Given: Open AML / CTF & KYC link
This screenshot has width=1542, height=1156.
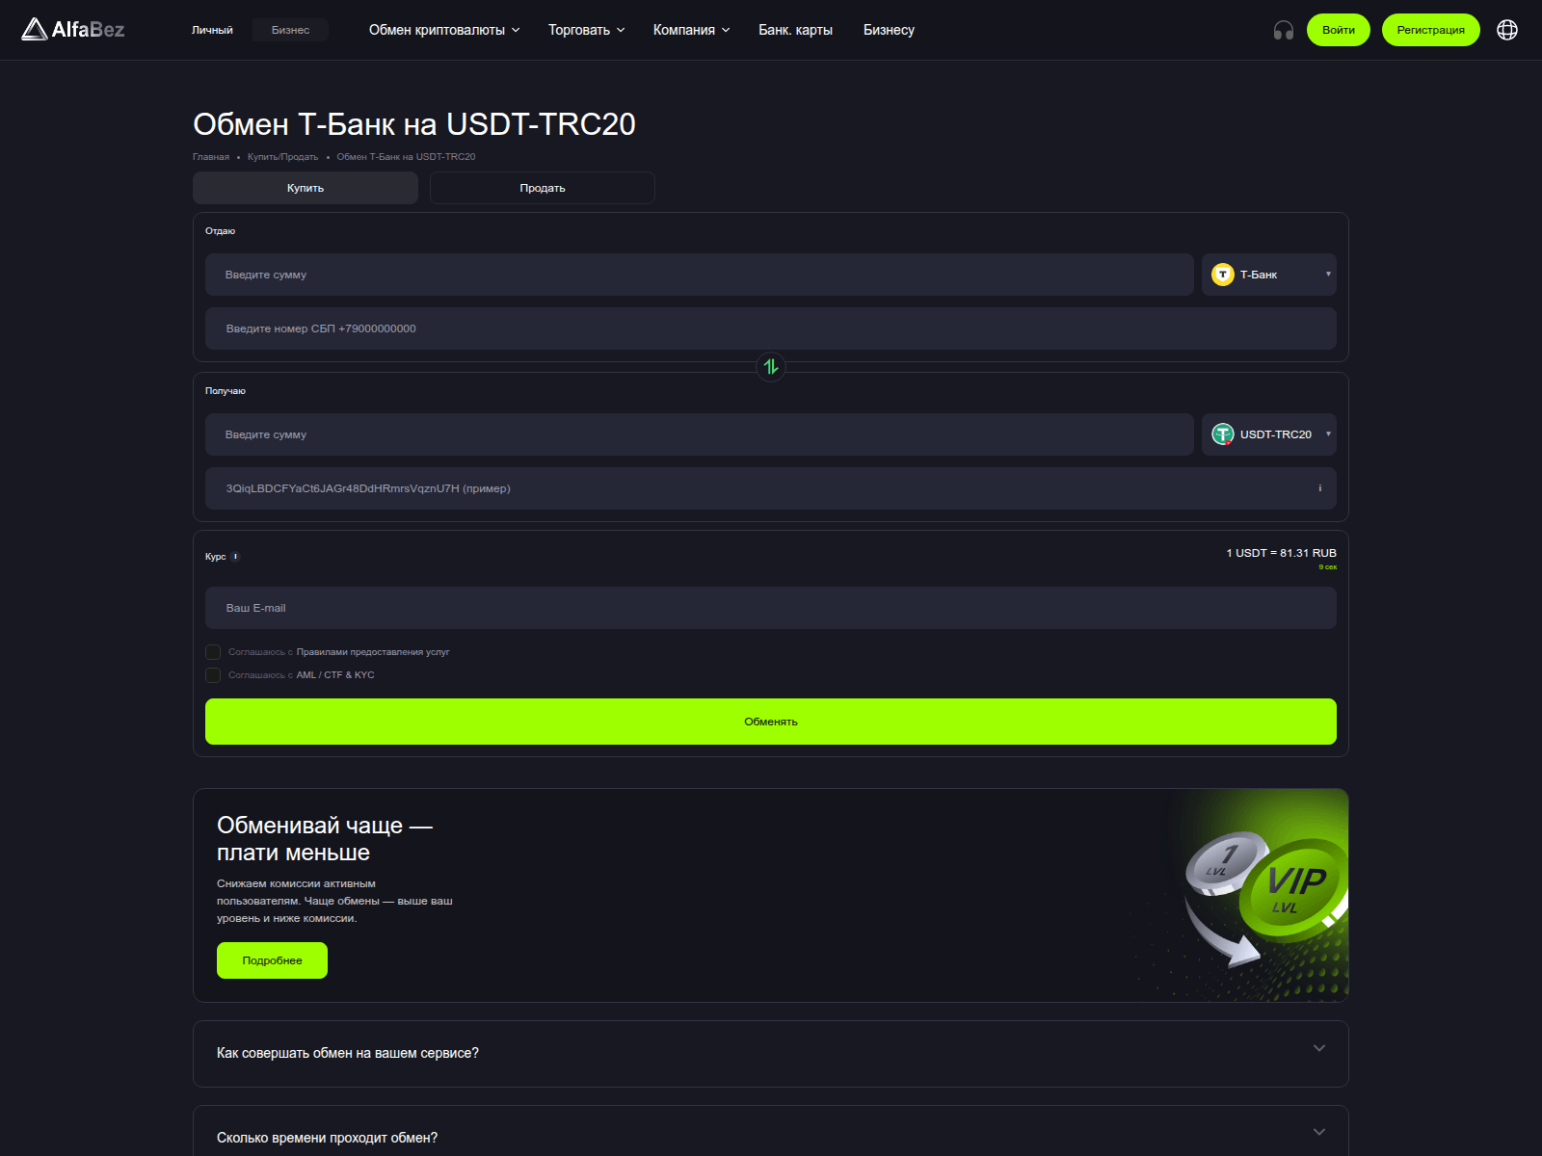Looking at the screenshot, I should (335, 675).
